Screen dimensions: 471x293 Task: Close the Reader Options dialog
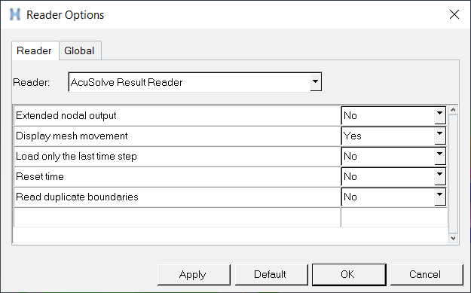(x=454, y=14)
